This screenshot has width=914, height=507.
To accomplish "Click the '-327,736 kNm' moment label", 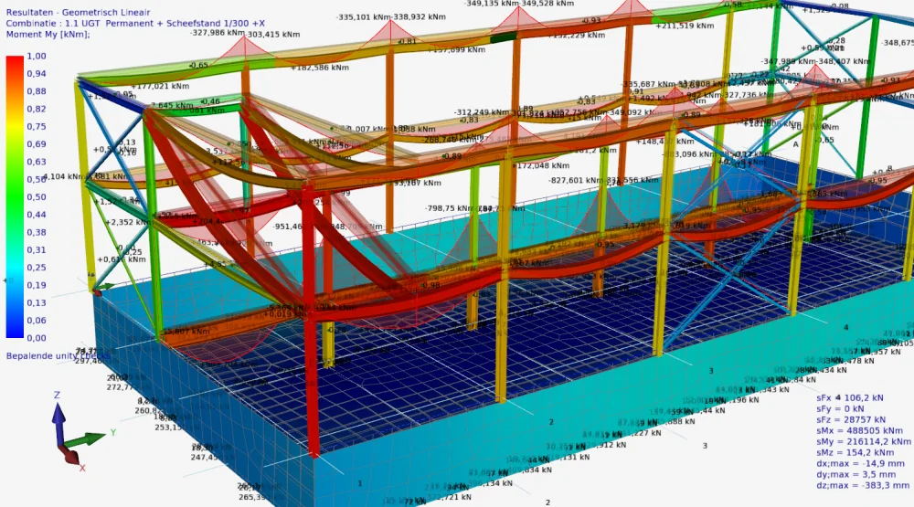I will click(x=746, y=95).
